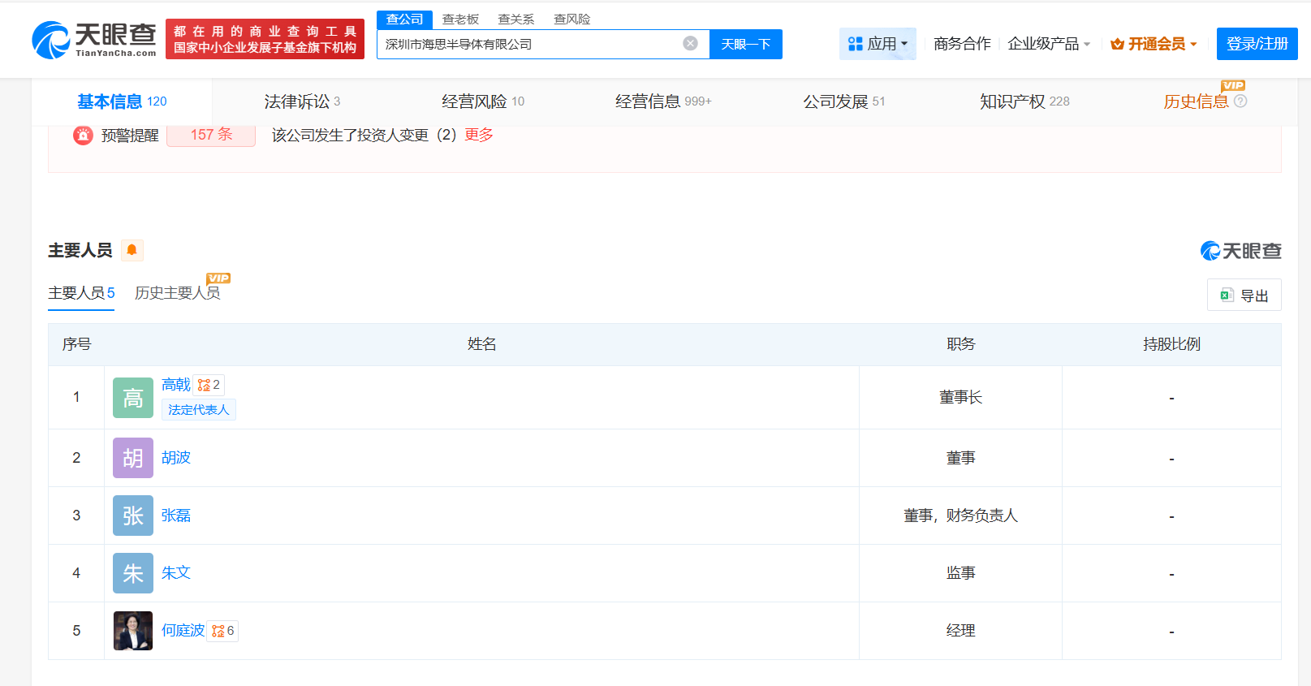Click the photo of 何庭波

point(133,631)
